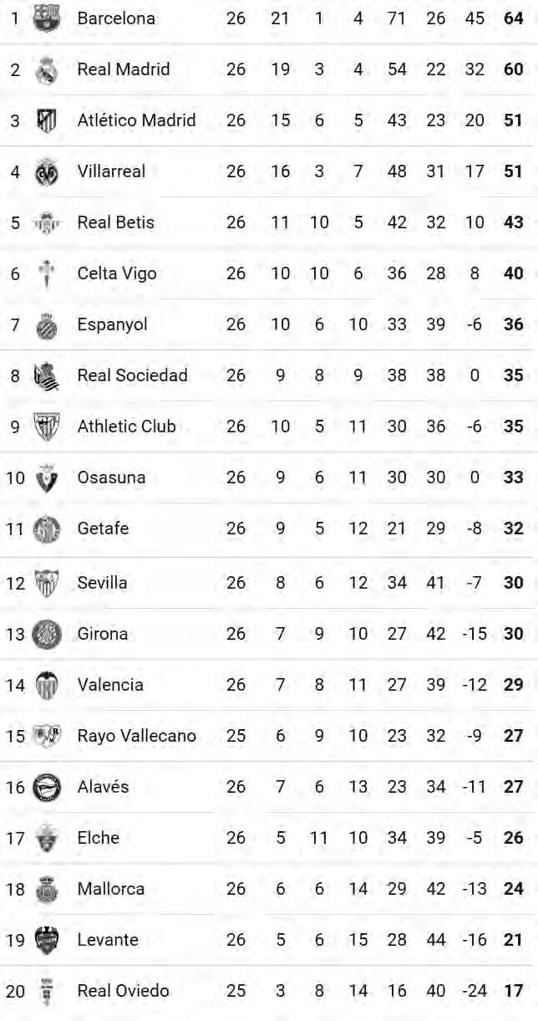Click the Villarreal club crest
Image resolution: width=538 pixels, height=1021 pixels.
[47, 171]
